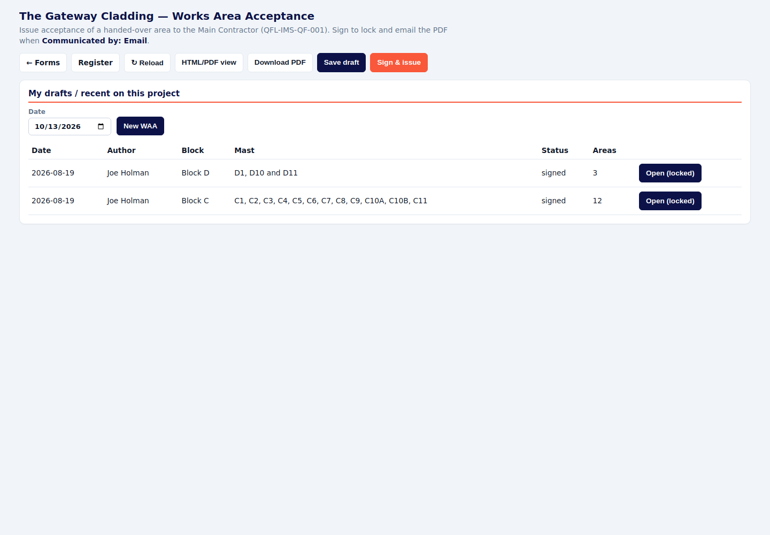
Task: Create a New WAA
Action: click(x=140, y=126)
